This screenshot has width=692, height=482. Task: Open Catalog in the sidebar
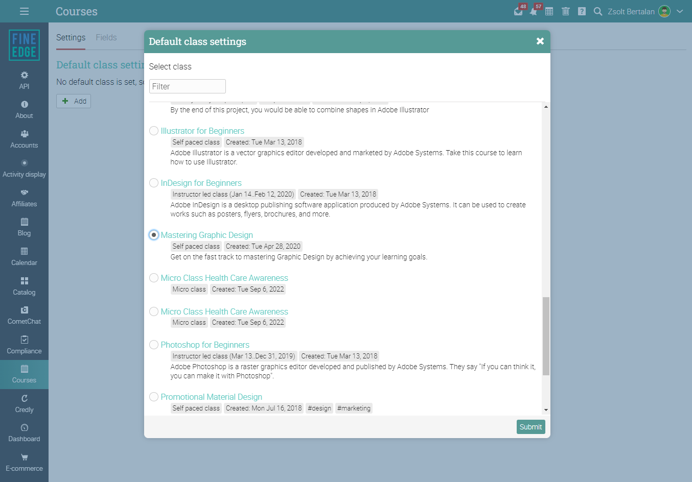click(24, 286)
